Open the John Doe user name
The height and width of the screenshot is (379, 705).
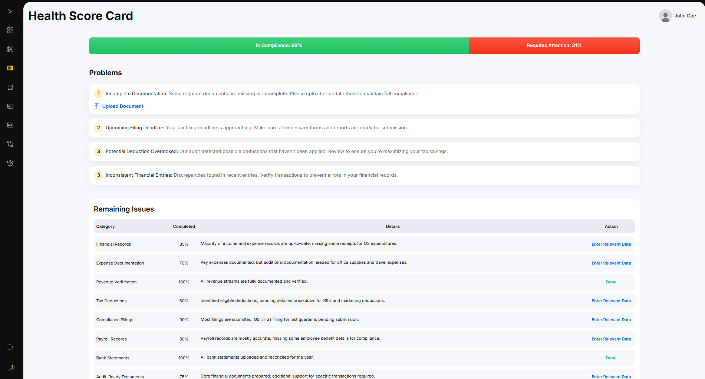coord(685,16)
